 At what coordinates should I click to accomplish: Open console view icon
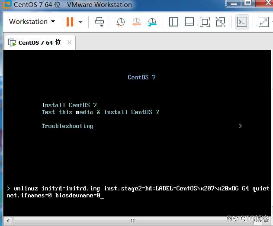(242, 22)
